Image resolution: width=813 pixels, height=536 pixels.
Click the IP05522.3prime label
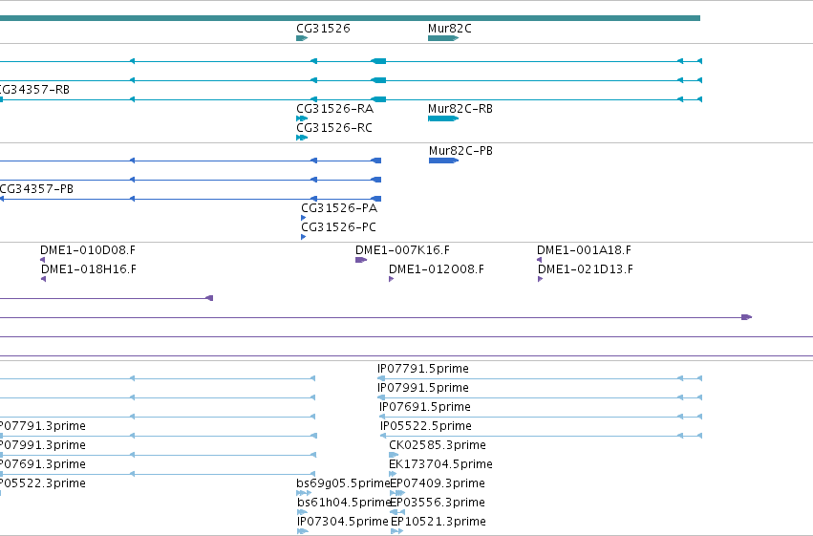[43, 483]
